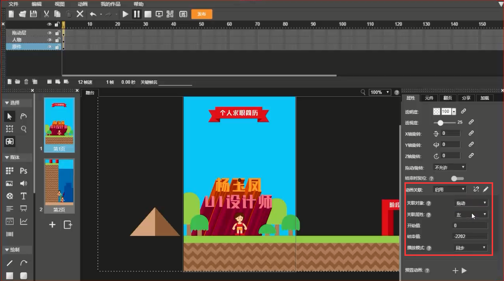Toggle the 结束时复位 switch
The height and width of the screenshot is (281, 504).
pyautogui.click(x=457, y=178)
